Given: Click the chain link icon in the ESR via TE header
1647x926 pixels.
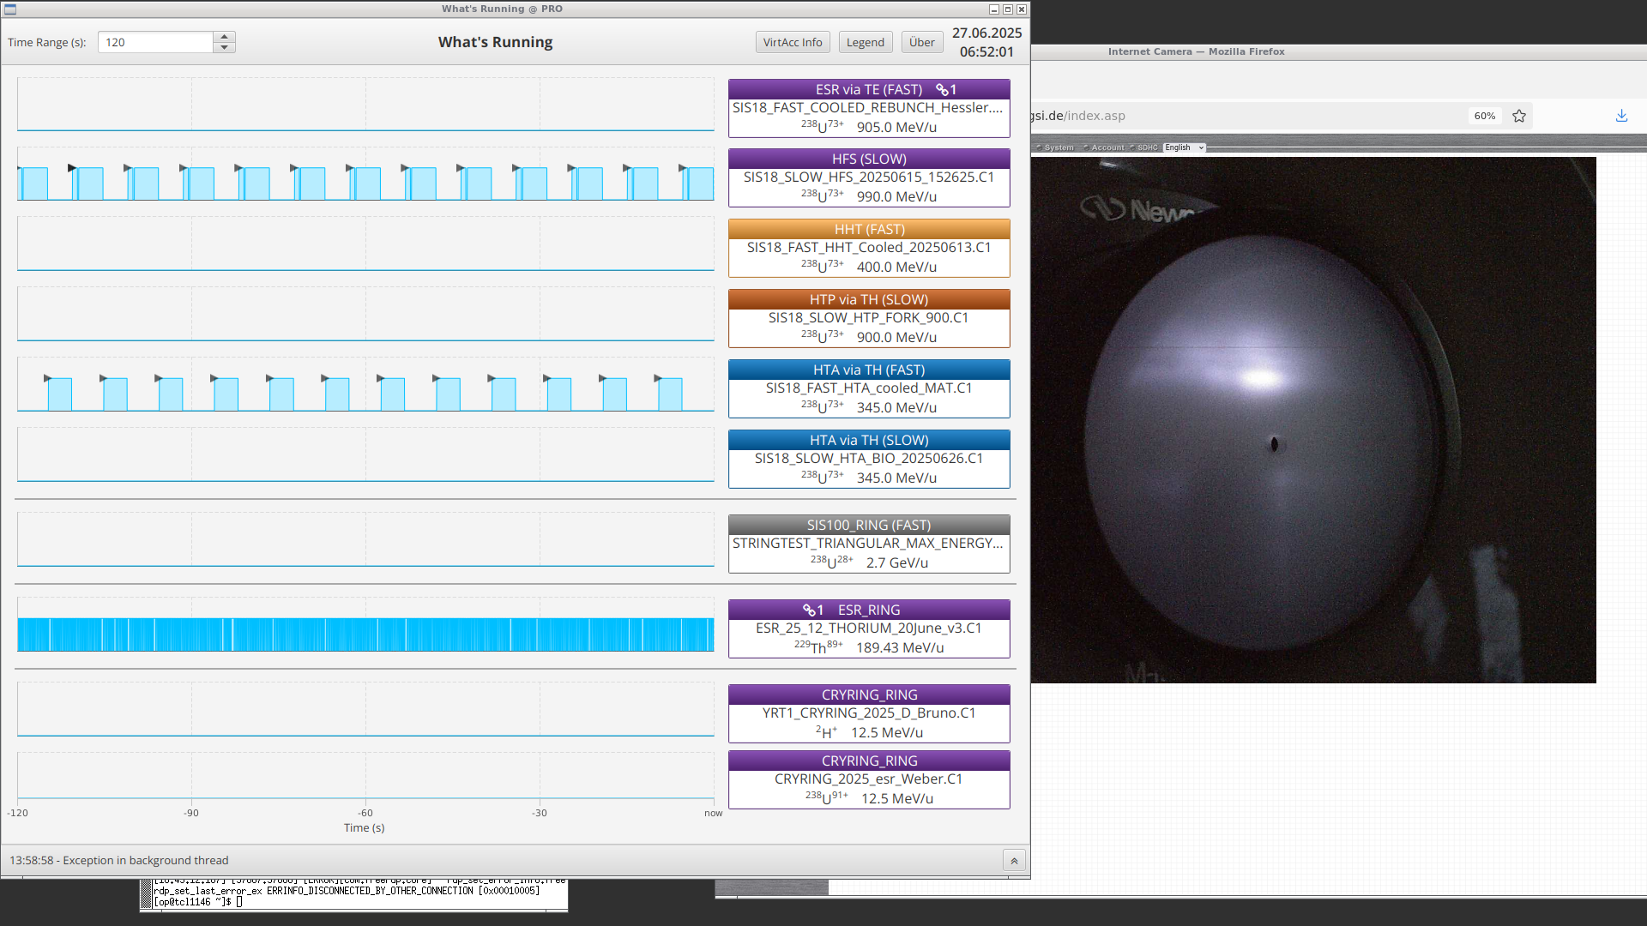Looking at the screenshot, I should pyautogui.click(x=941, y=89).
